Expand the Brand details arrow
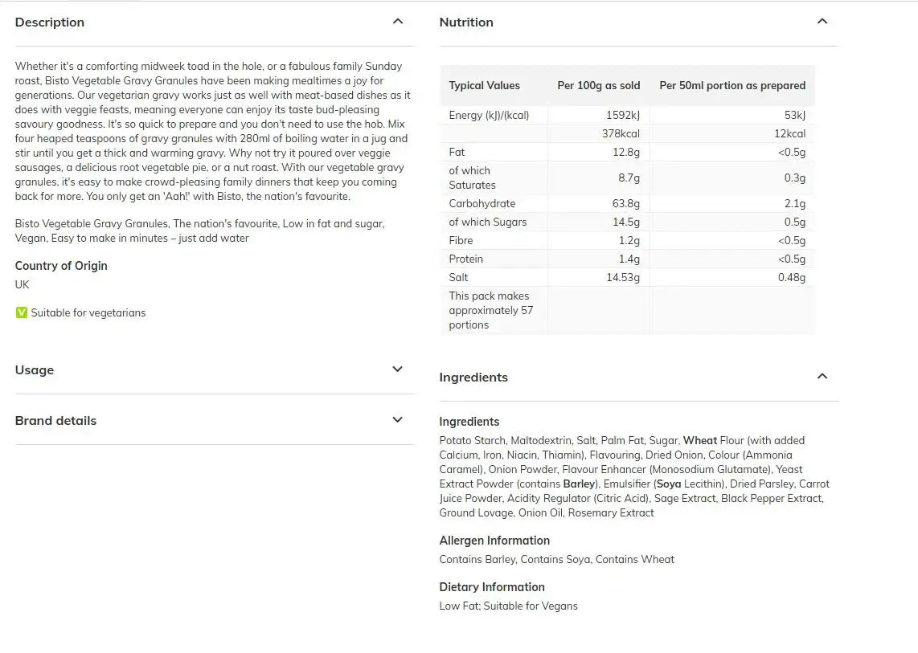 tap(397, 420)
